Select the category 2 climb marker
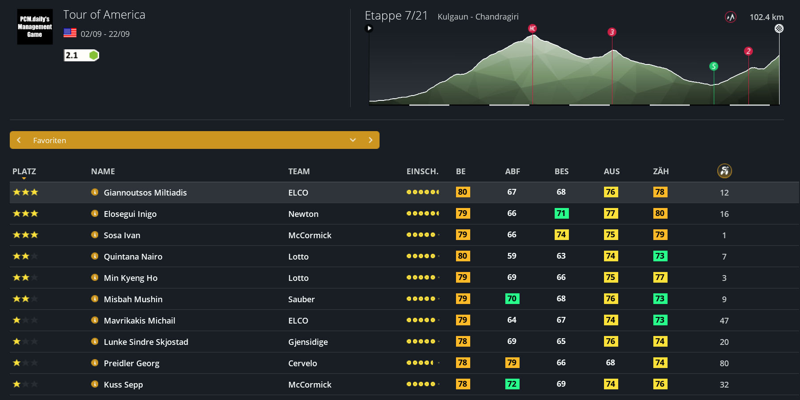Screen dimensions: 800x400 click(748, 51)
